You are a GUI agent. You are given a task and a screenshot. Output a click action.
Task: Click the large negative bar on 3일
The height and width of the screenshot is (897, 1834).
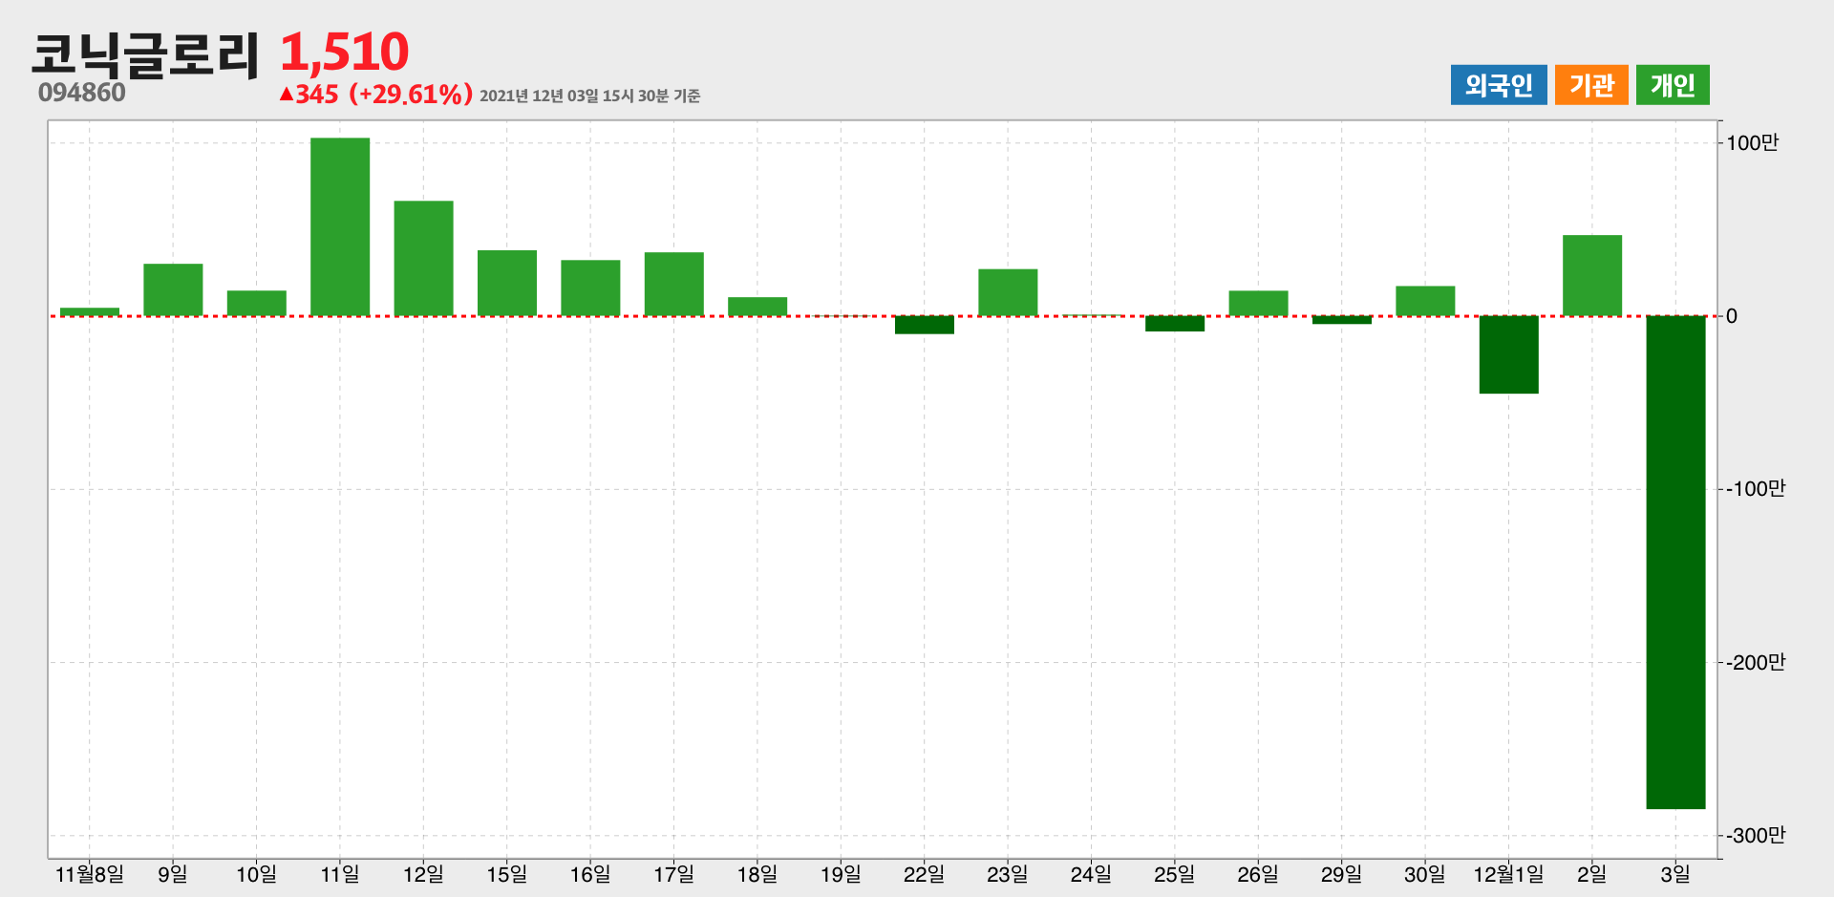point(1675,563)
